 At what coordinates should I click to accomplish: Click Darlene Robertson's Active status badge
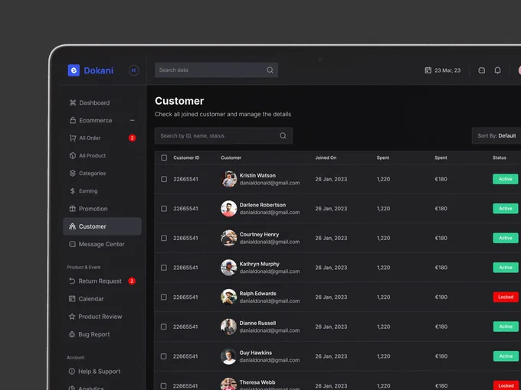pyautogui.click(x=506, y=209)
